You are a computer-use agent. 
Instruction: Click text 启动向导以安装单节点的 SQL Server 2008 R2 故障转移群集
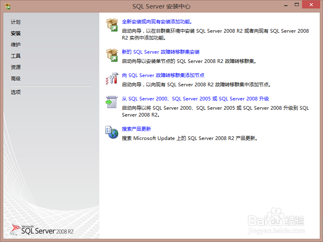click(x=189, y=61)
